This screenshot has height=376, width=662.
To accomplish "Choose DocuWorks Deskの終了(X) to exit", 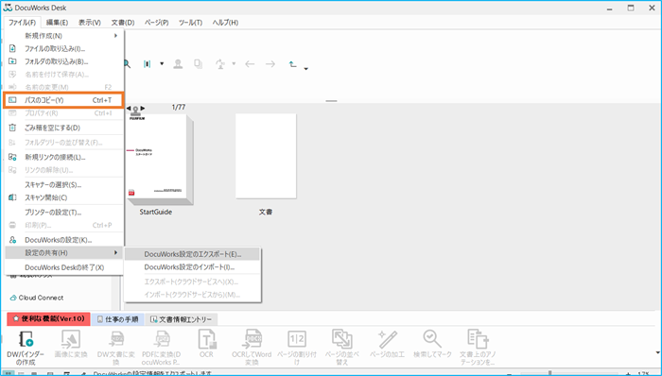I will coord(63,267).
